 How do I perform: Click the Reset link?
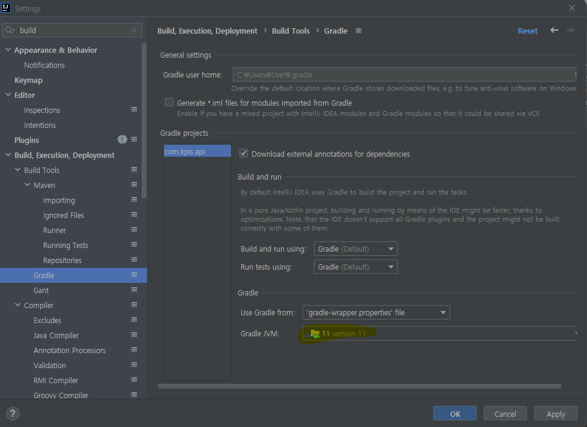[x=528, y=31]
